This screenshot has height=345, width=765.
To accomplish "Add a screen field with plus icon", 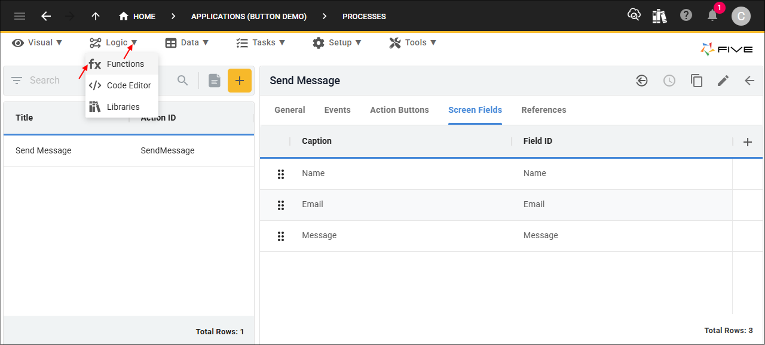I will [x=748, y=141].
